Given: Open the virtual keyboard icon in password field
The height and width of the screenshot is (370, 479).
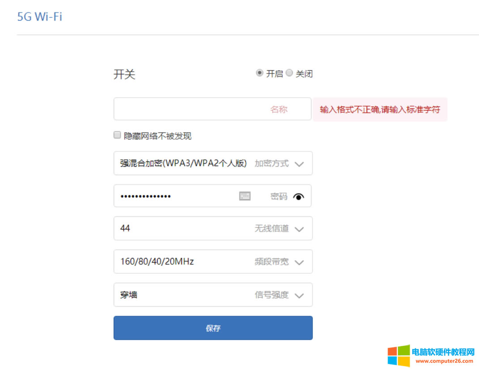Looking at the screenshot, I should tap(245, 196).
